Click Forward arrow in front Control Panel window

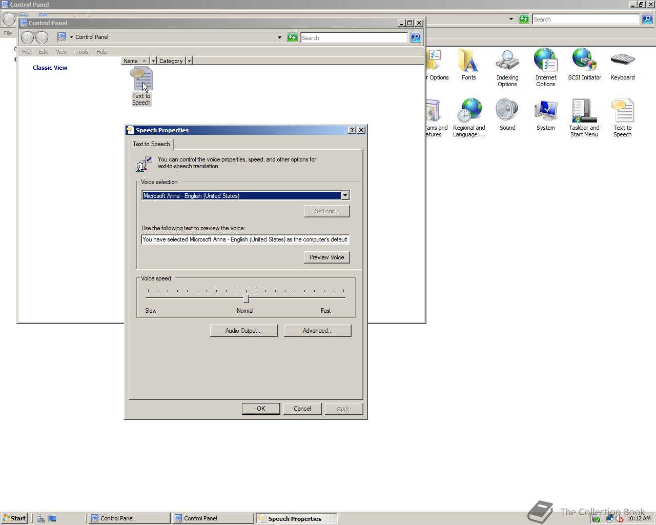click(42, 37)
